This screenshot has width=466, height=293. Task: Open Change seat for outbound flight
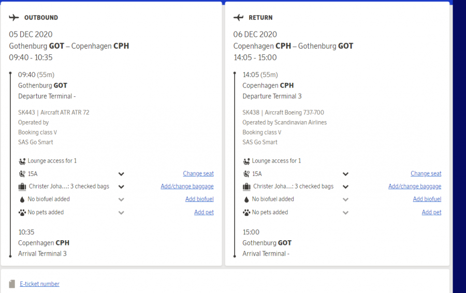[x=198, y=174]
